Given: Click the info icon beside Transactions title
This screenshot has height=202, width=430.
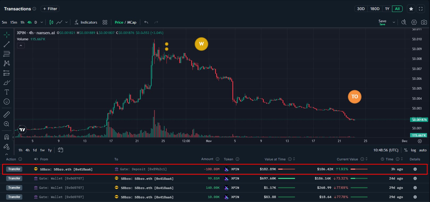Looking at the screenshot, I should point(34,9).
